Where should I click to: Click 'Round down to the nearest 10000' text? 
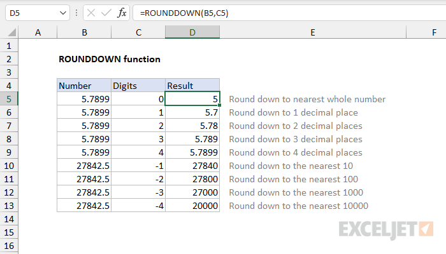299,206
